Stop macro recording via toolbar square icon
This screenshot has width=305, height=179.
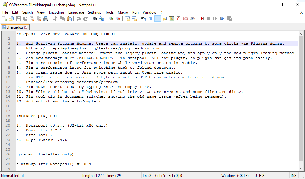[209, 19]
